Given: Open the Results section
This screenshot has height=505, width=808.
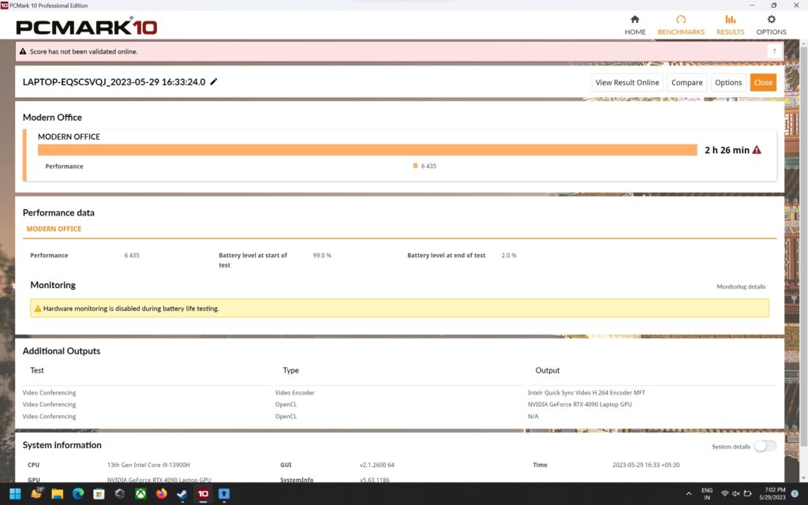Looking at the screenshot, I should [x=730, y=25].
